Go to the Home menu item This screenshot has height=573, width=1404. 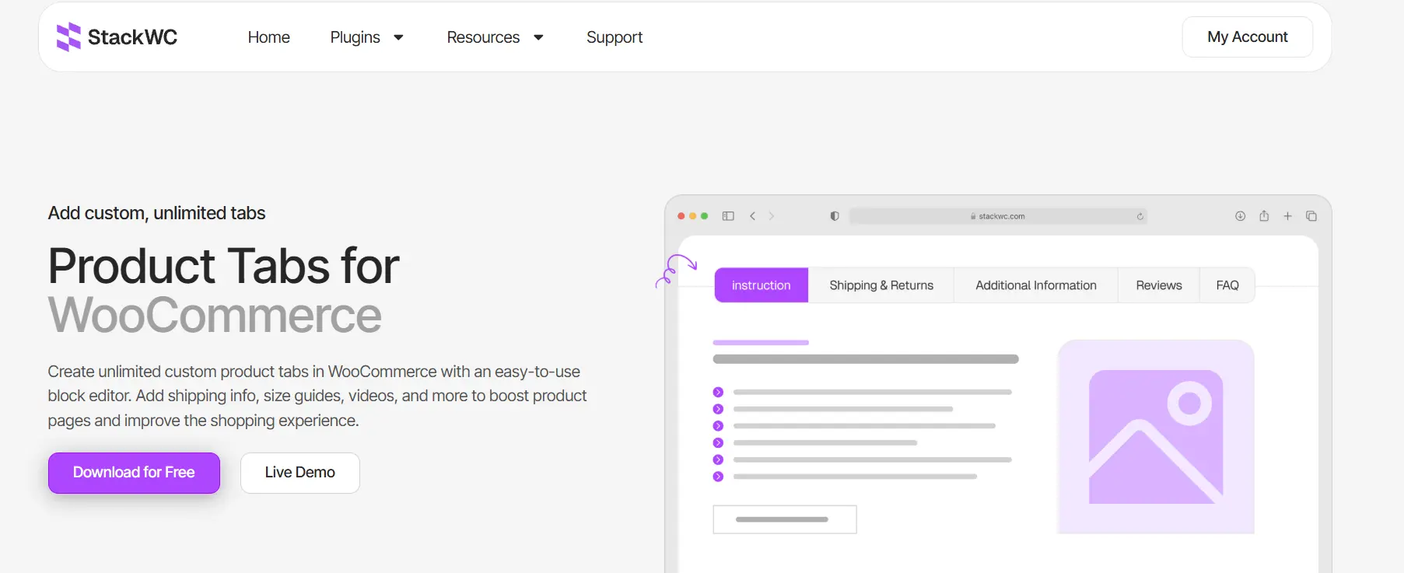point(268,37)
